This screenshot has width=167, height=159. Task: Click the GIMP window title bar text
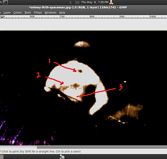(x=78, y=7)
